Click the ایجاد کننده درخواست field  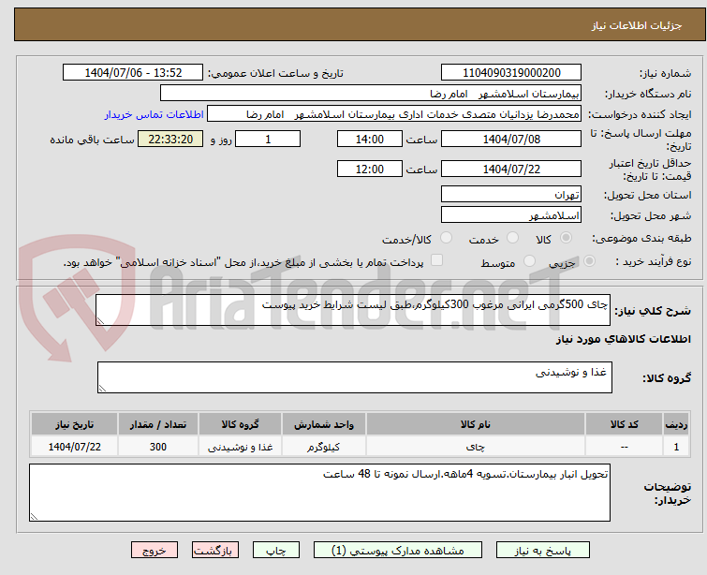point(394,114)
